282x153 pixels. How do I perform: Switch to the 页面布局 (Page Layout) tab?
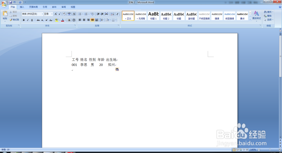point(34,7)
